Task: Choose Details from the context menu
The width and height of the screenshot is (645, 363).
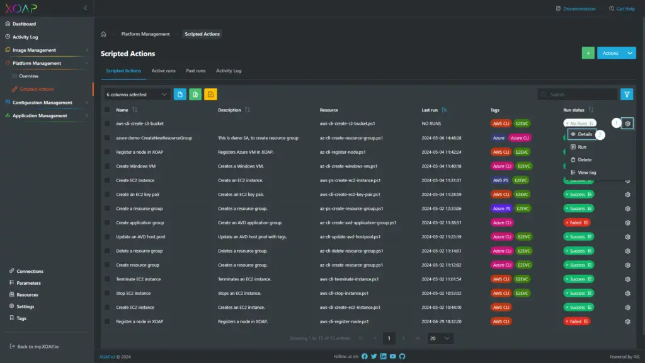Action: [581, 134]
